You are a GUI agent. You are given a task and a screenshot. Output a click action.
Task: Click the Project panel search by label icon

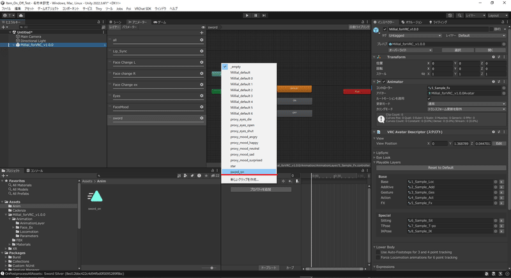(x=192, y=175)
